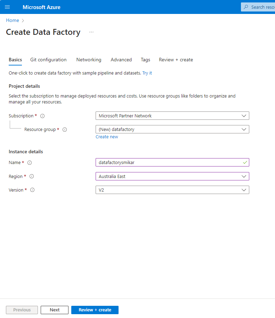275x318 pixels.
Task: Show Region info tooltip icon
Action: click(x=32, y=177)
